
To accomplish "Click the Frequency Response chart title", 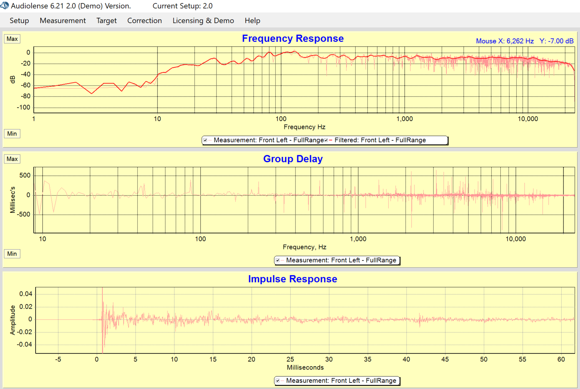I will (x=293, y=39).
